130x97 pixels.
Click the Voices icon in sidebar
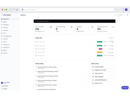(2, 42)
